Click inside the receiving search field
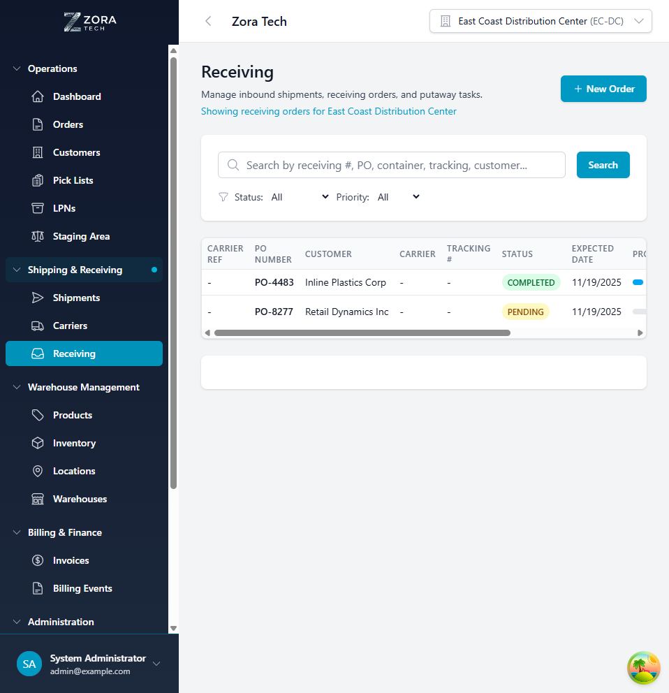 pos(391,165)
